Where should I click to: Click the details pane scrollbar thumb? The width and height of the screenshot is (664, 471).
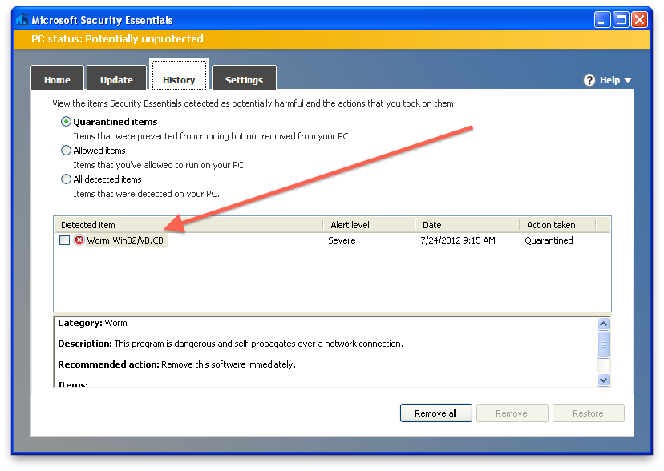[x=604, y=345]
